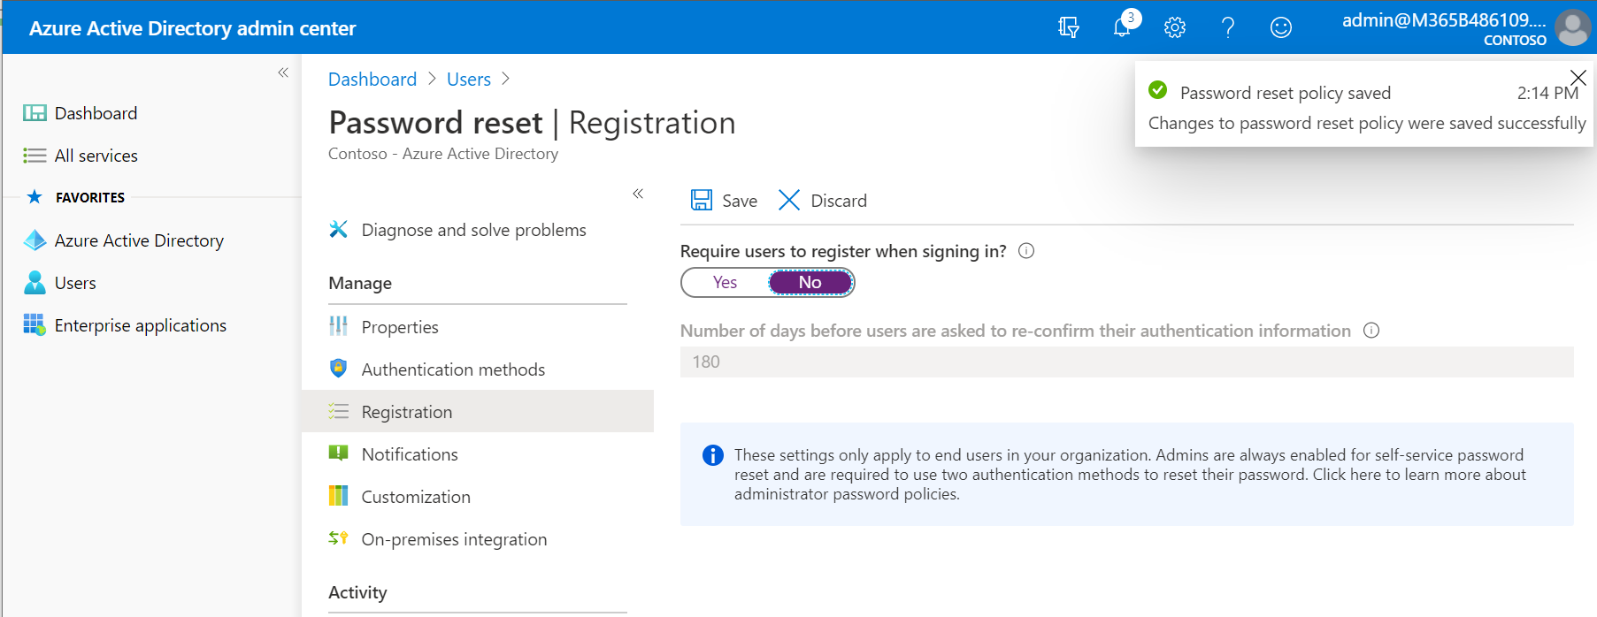The height and width of the screenshot is (617, 1597).
Task: Click Azure Active Directory admin center title
Action: (x=192, y=28)
